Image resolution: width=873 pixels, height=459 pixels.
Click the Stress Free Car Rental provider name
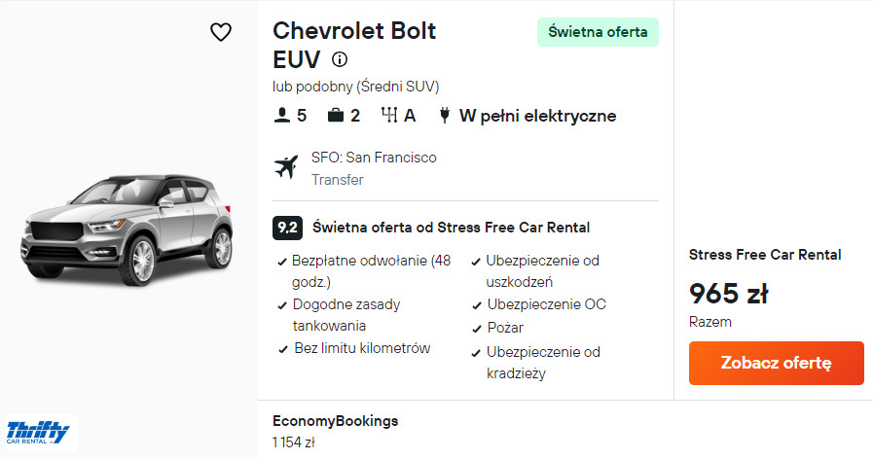765,255
